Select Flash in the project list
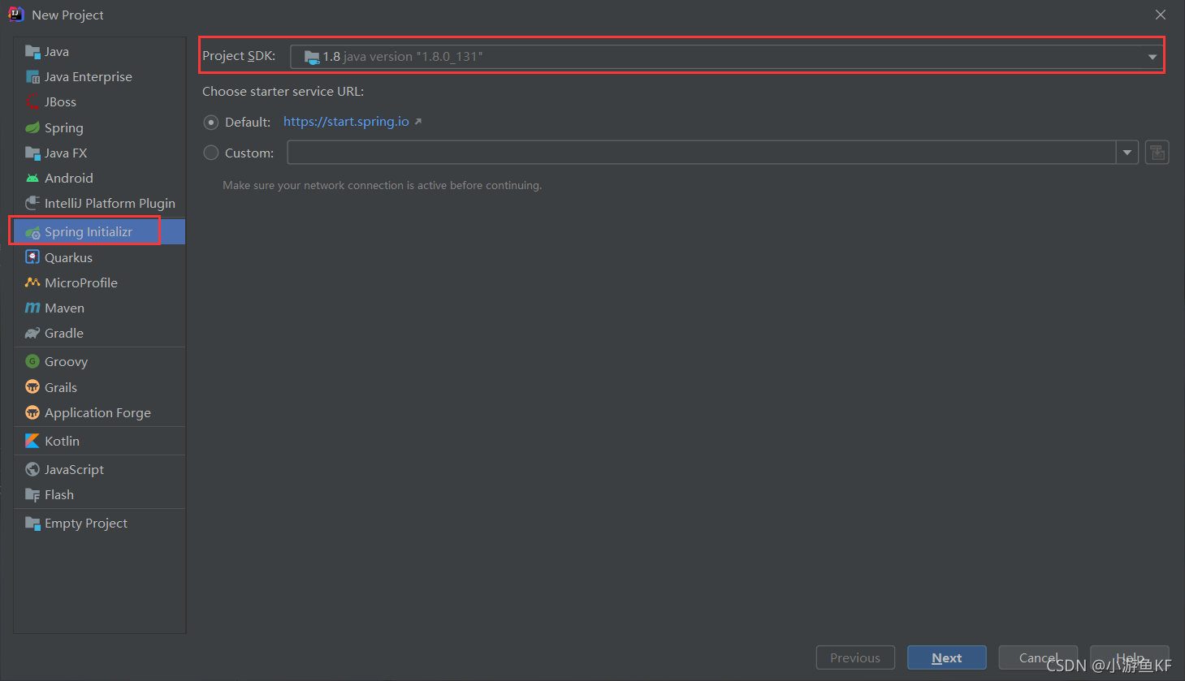 [x=100, y=494]
